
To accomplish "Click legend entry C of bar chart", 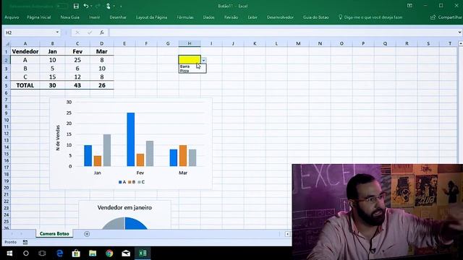I will coord(141,182).
